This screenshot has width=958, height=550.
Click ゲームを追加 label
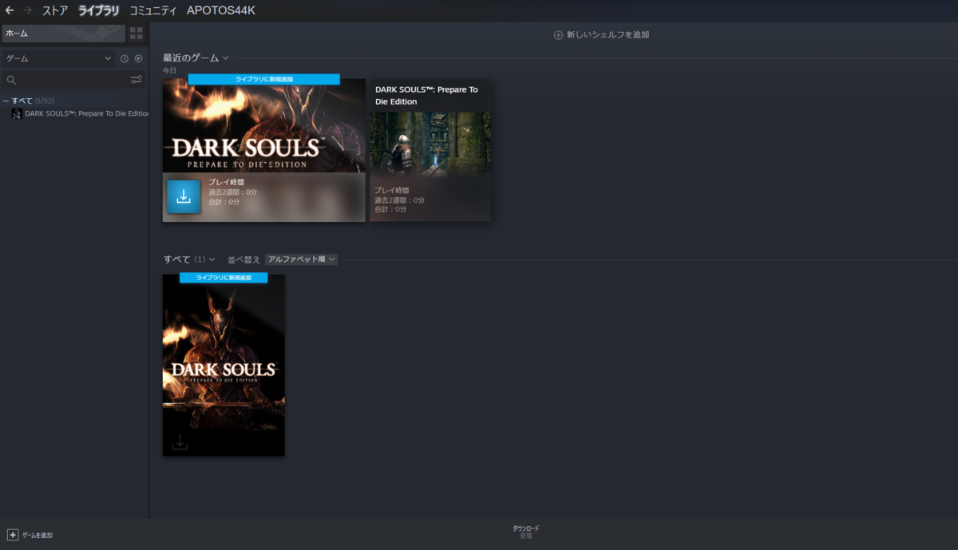click(x=38, y=535)
